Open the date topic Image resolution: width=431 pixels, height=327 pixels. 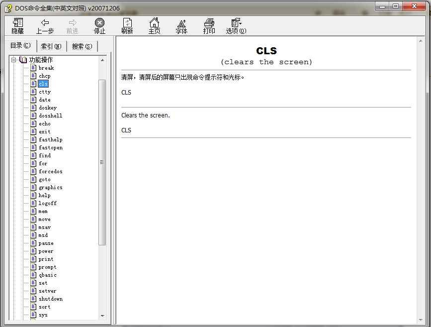(45, 100)
